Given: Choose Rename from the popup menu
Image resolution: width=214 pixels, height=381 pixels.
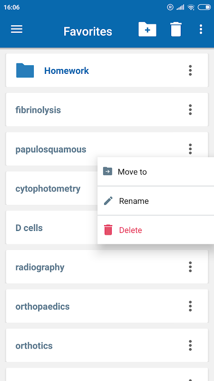Looking at the screenshot, I should tap(156, 201).
